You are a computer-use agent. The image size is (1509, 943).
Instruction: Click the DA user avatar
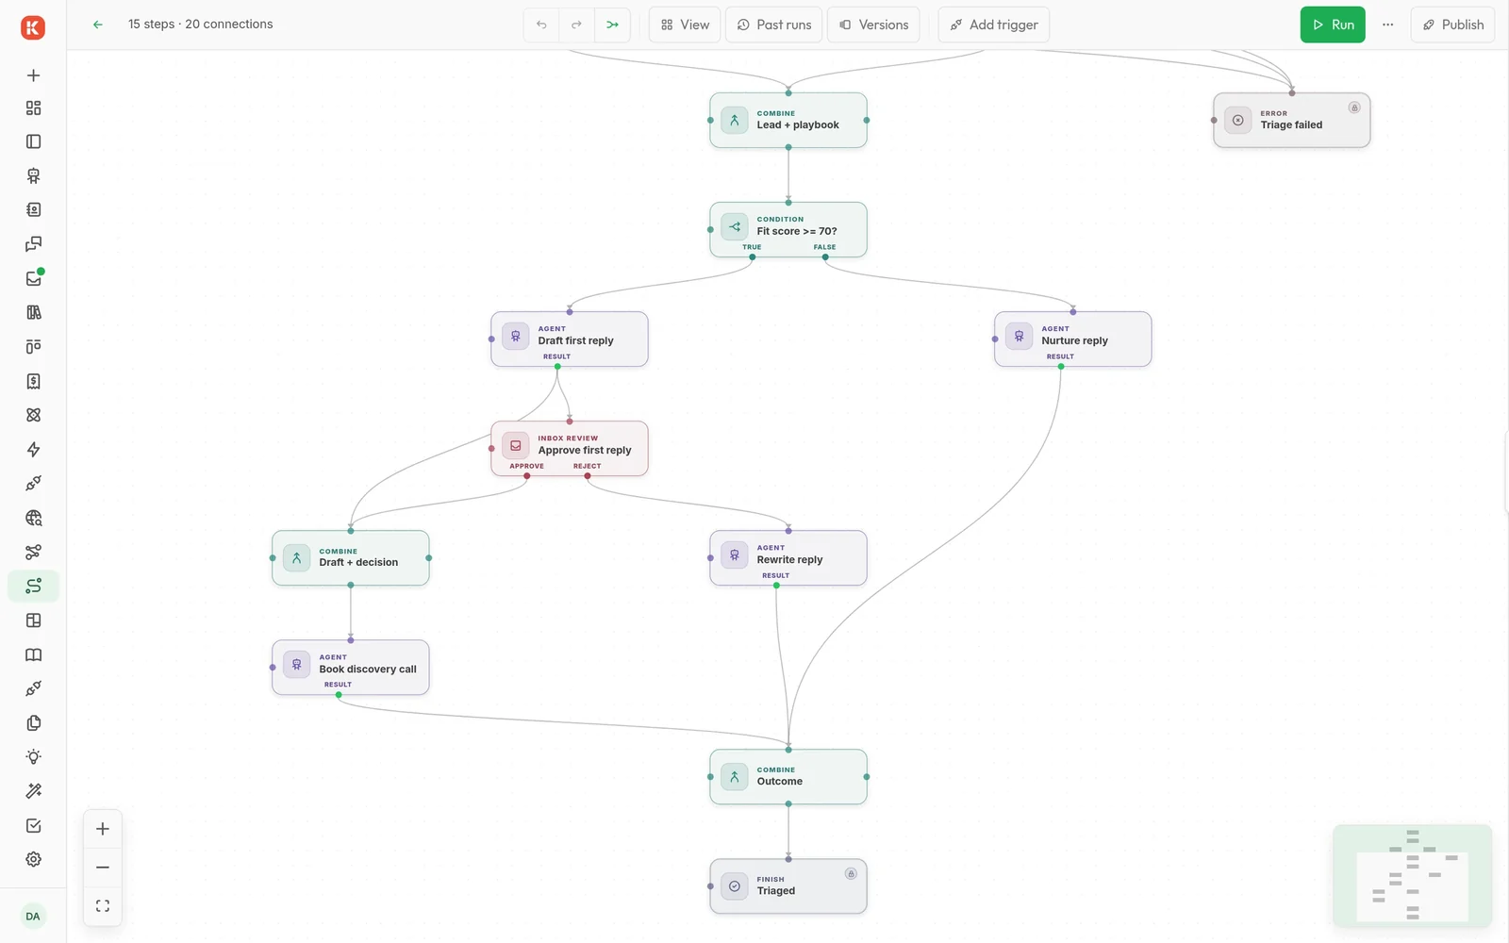tap(33, 917)
